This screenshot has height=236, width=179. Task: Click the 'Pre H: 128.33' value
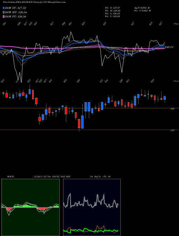pos(112,11)
